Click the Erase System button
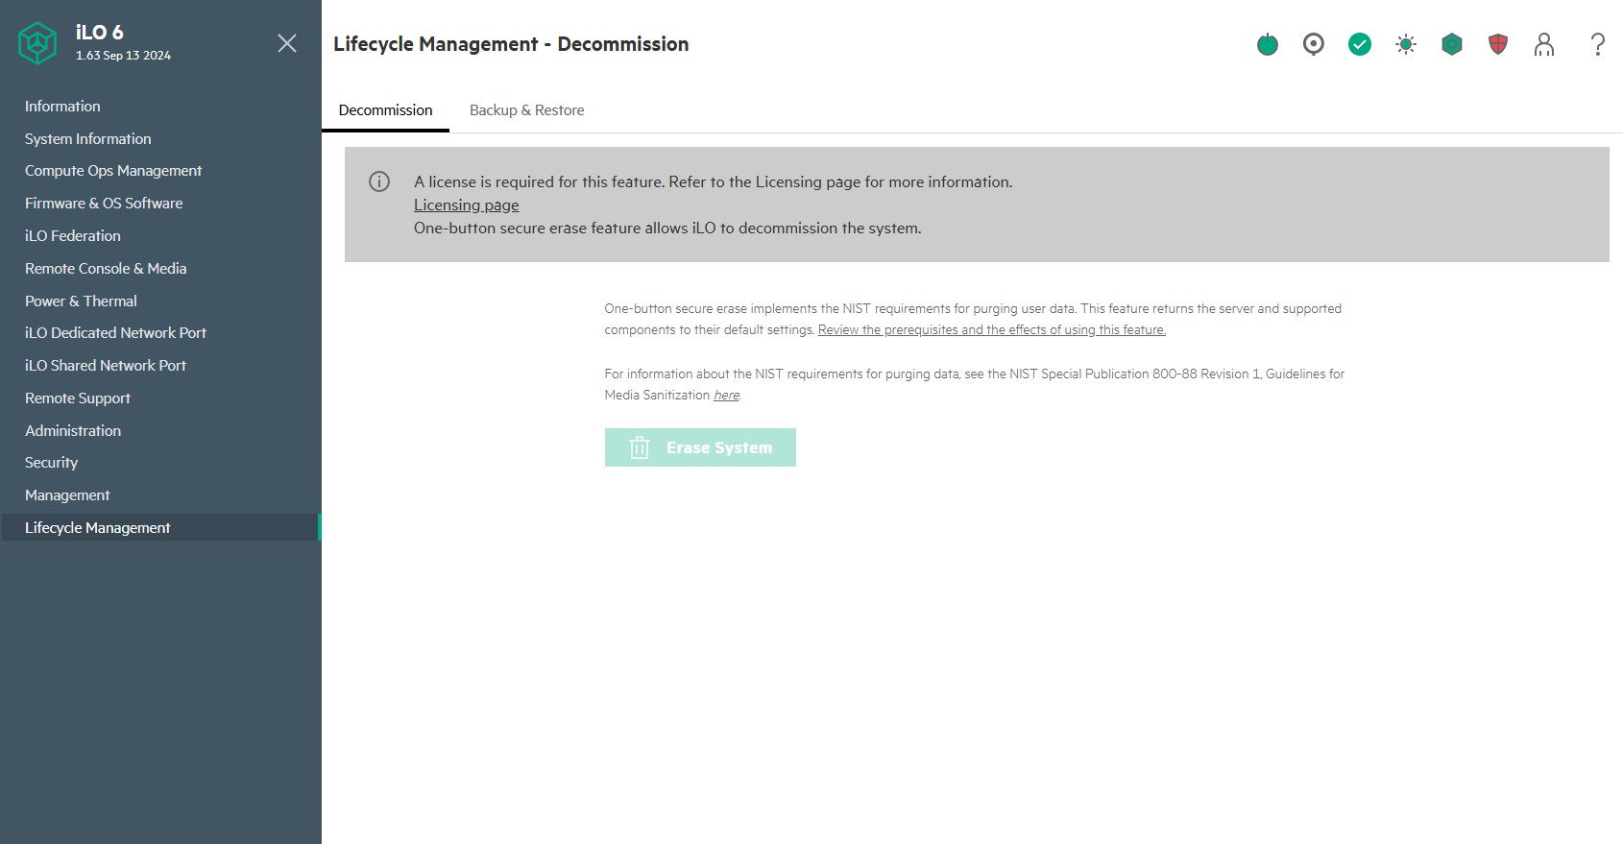The width and height of the screenshot is (1623, 844). (700, 447)
